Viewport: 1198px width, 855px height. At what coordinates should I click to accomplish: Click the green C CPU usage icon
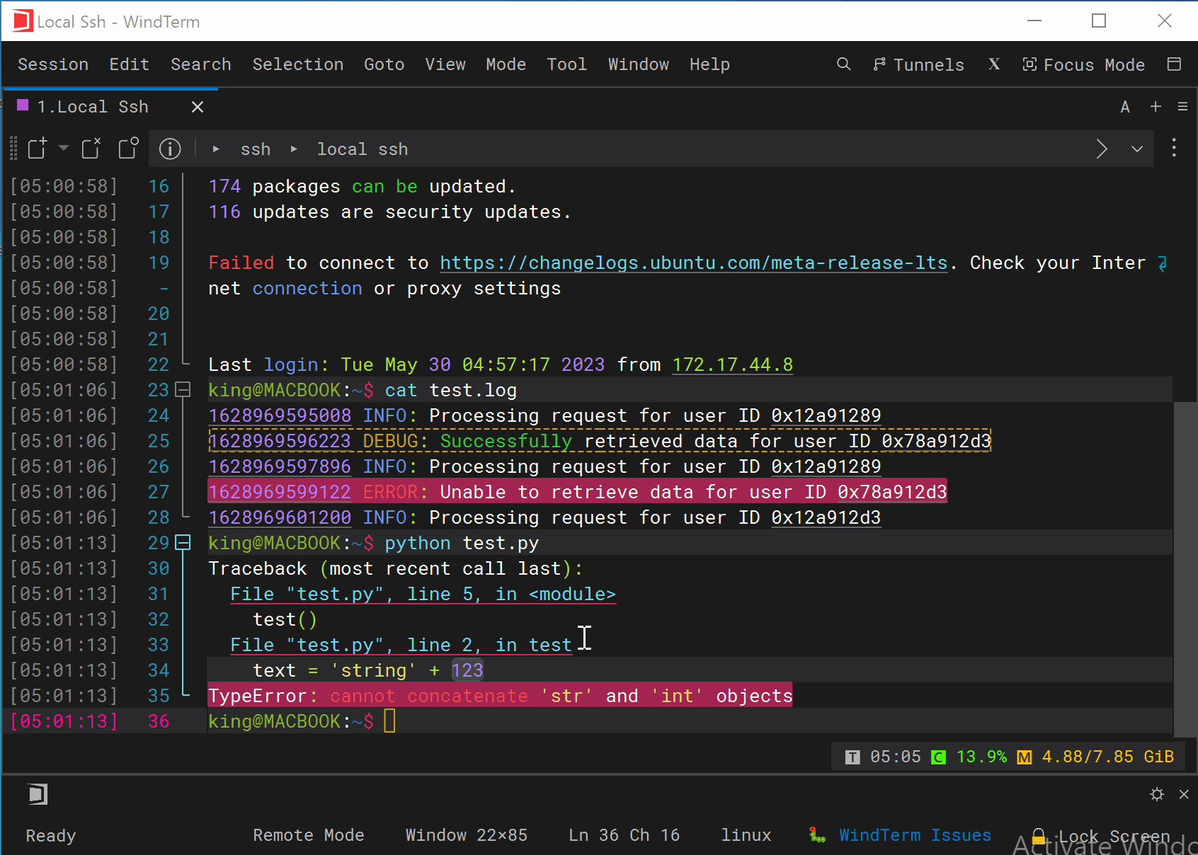tap(938, 757)
